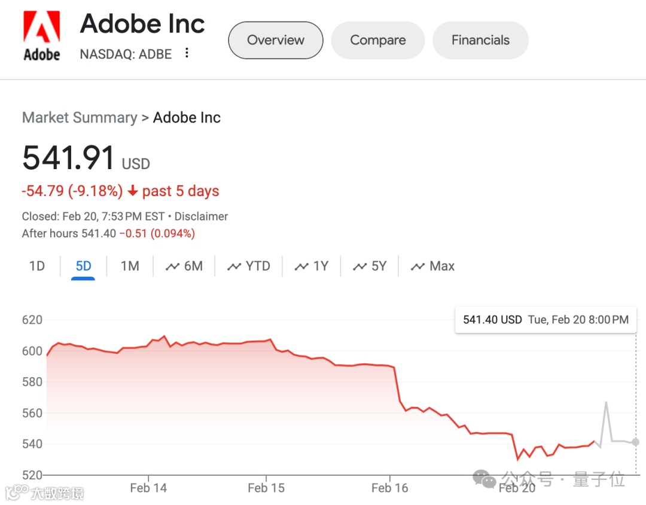The height and width of the screenshot is (505, 646).
Task: Select the 1M time range
Action: point(130,266)
